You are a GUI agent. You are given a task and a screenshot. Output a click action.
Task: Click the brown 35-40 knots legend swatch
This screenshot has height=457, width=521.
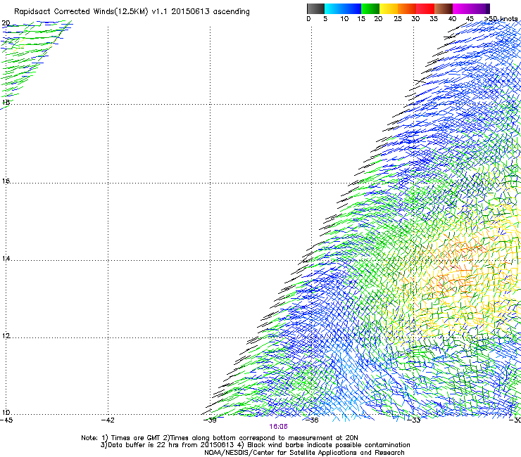coord(444,8)
